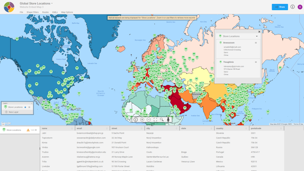Viewport: 304px width, 171px height.
Task: Click the Slovenia country cell
Action: [x=220, y=133]
